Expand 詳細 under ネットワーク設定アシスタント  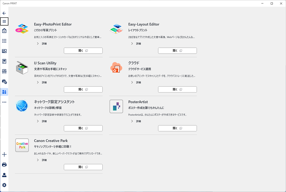42,121
